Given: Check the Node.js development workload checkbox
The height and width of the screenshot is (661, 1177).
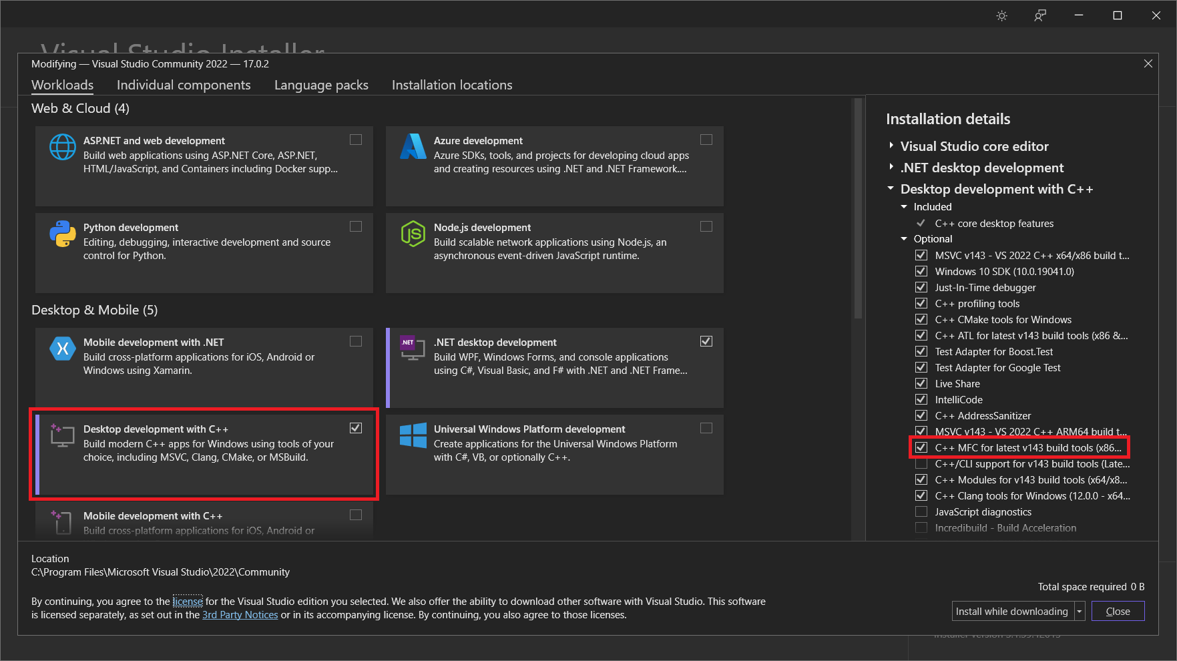Looking at the screenshot, I should click(706, 226).
